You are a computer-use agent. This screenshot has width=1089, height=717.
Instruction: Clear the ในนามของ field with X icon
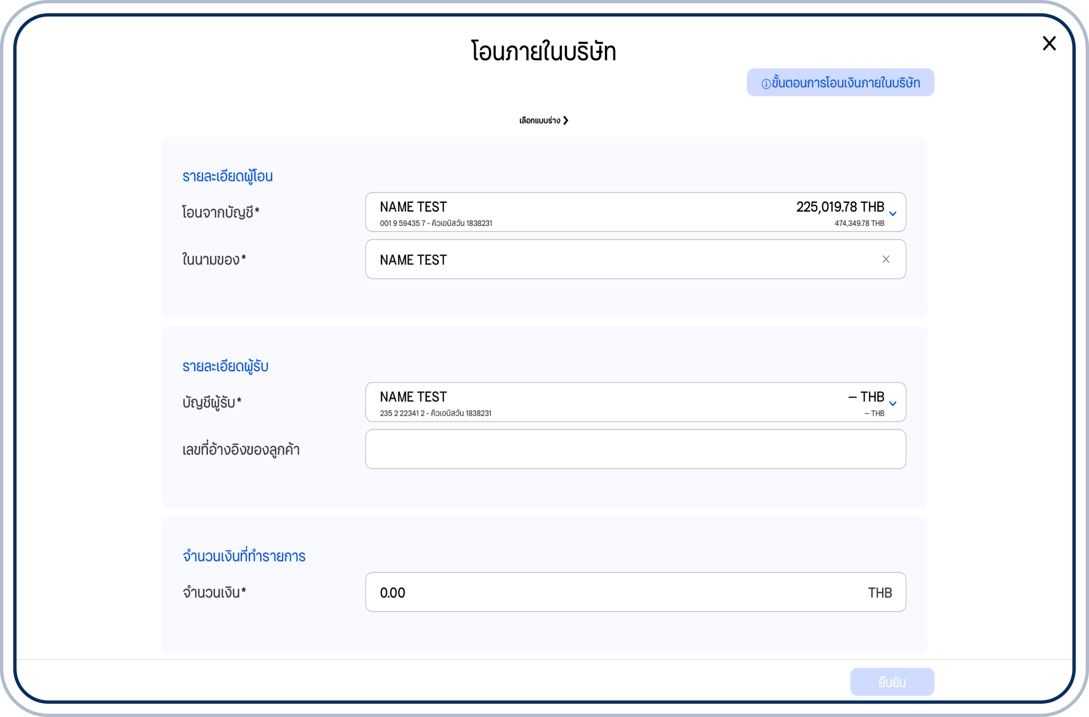point(886,259)
